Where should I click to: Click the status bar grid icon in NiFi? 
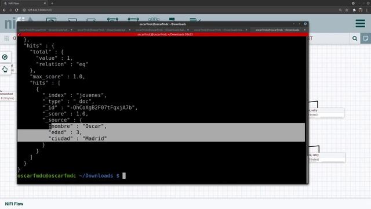(x=6, y=38)
